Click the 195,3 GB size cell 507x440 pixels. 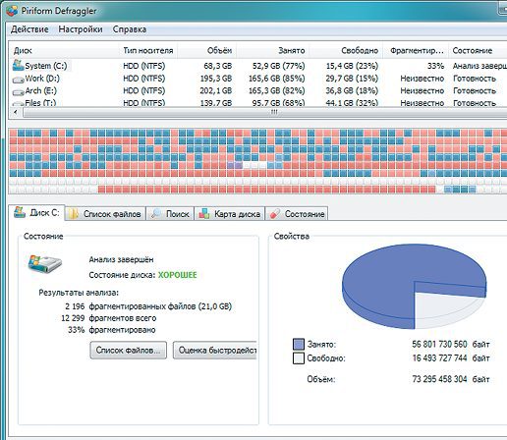coord(216,79)
